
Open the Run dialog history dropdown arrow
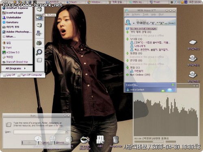66,132
